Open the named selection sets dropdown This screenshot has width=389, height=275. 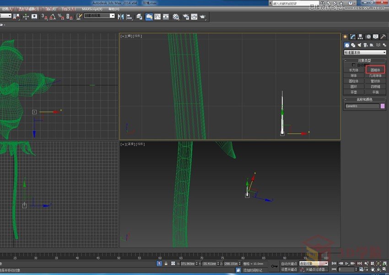pos(99,16)
